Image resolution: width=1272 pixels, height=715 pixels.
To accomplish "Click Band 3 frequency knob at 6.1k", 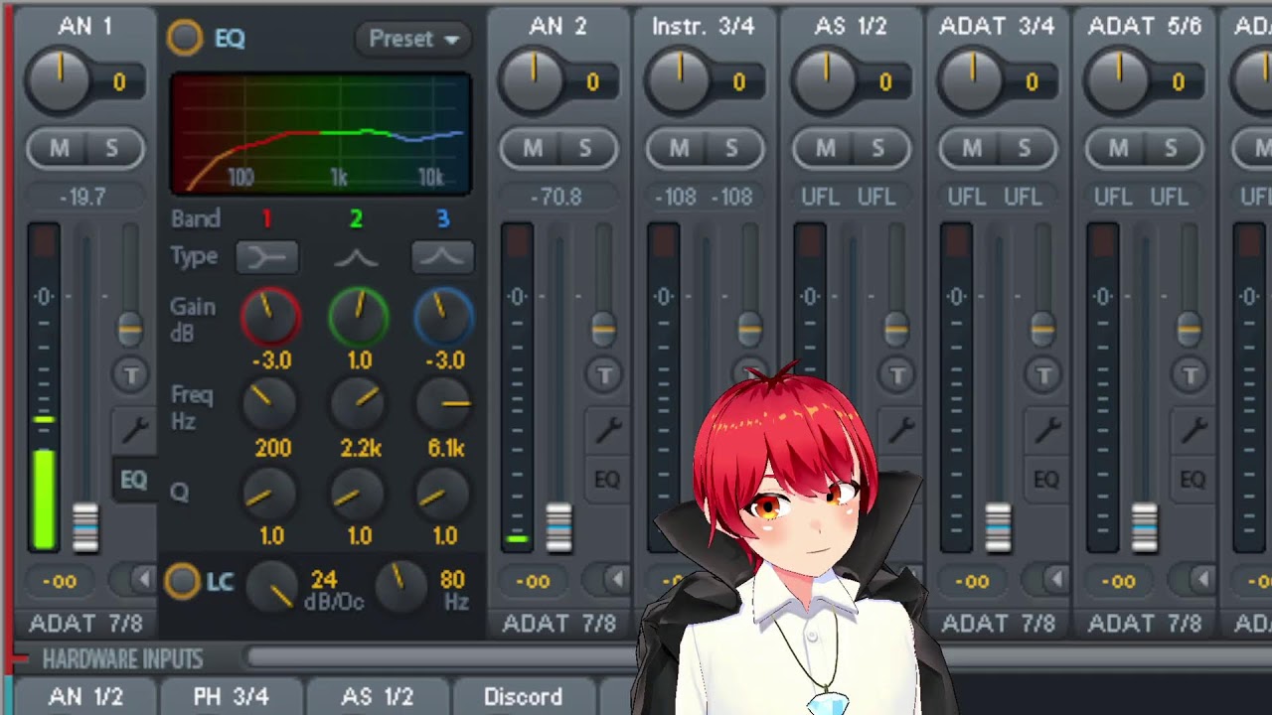I will (444, 404).
